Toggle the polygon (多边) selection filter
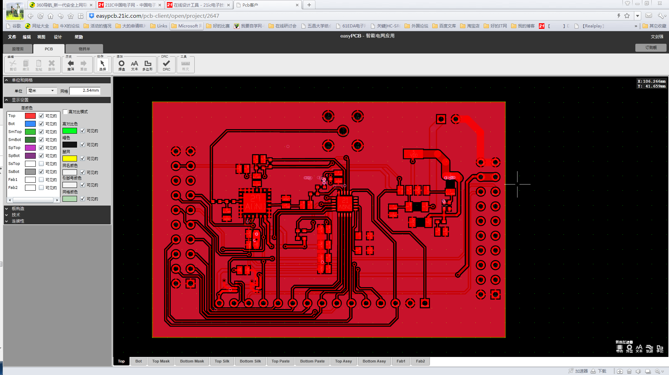 pyautogui.click(x=660, y=349)
